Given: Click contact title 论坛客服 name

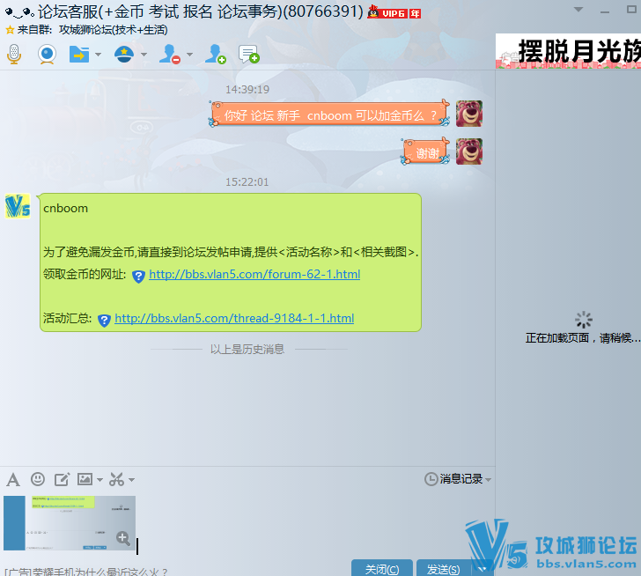Looking at the screenshot, I should 201,11.
